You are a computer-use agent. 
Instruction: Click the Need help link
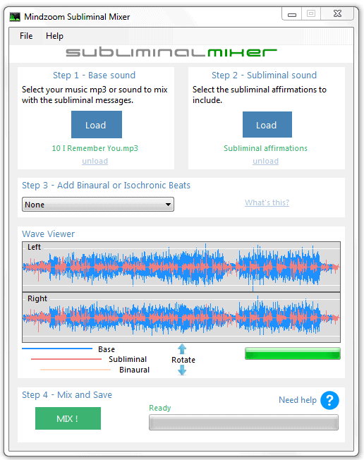tap(298, 400)
